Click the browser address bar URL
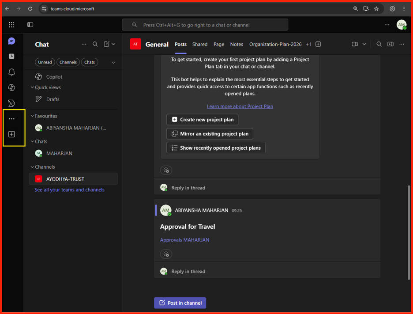 [x=72, y=9]
